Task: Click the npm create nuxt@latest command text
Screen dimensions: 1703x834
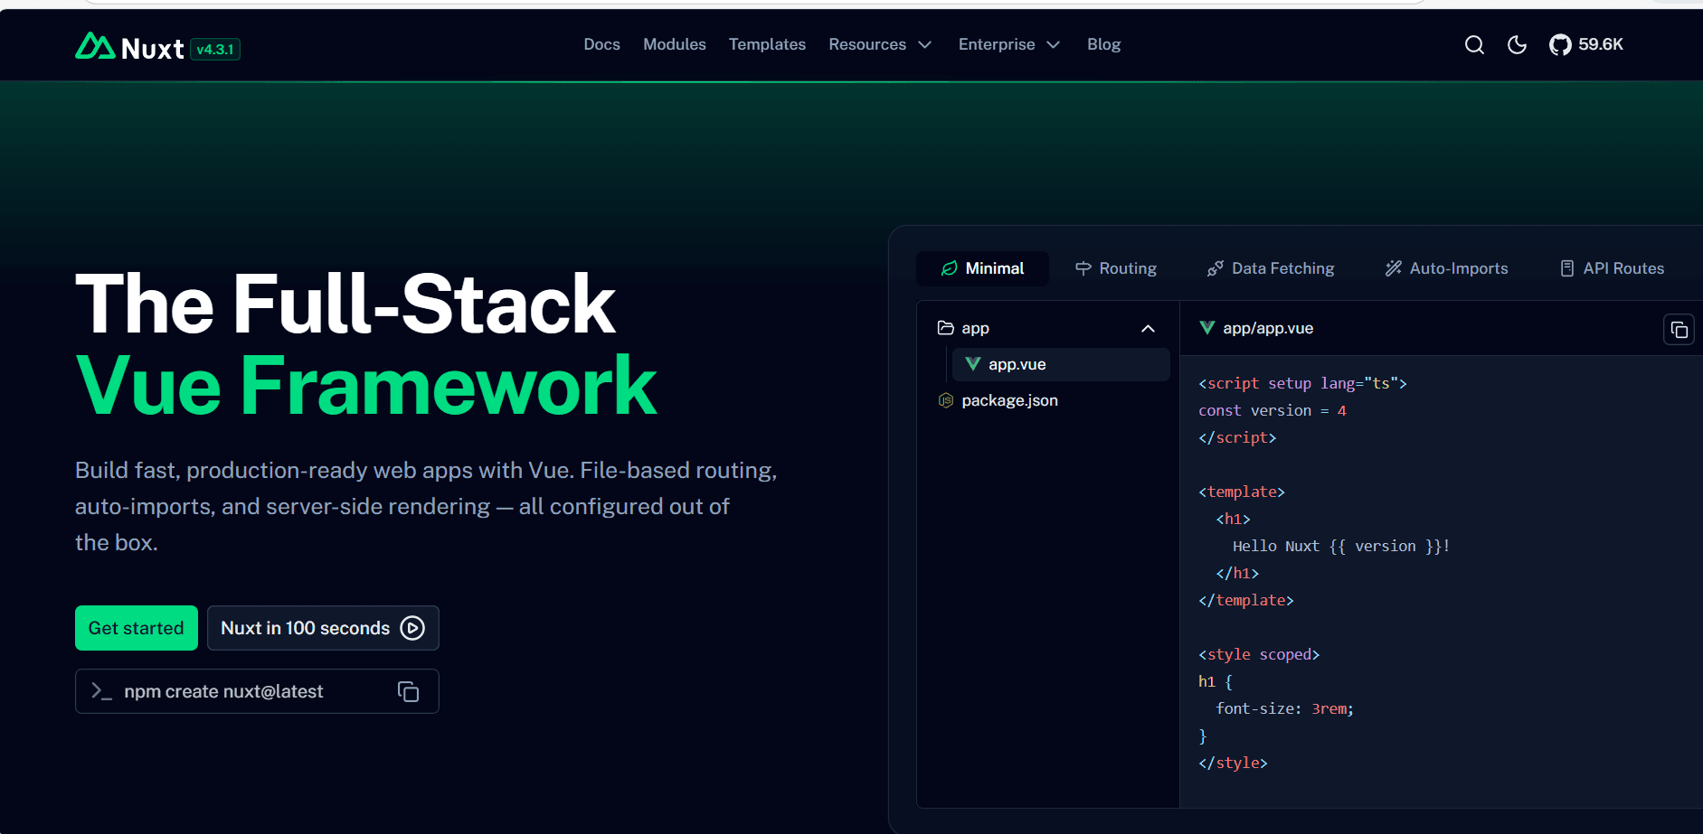Action: click(223, 691)
